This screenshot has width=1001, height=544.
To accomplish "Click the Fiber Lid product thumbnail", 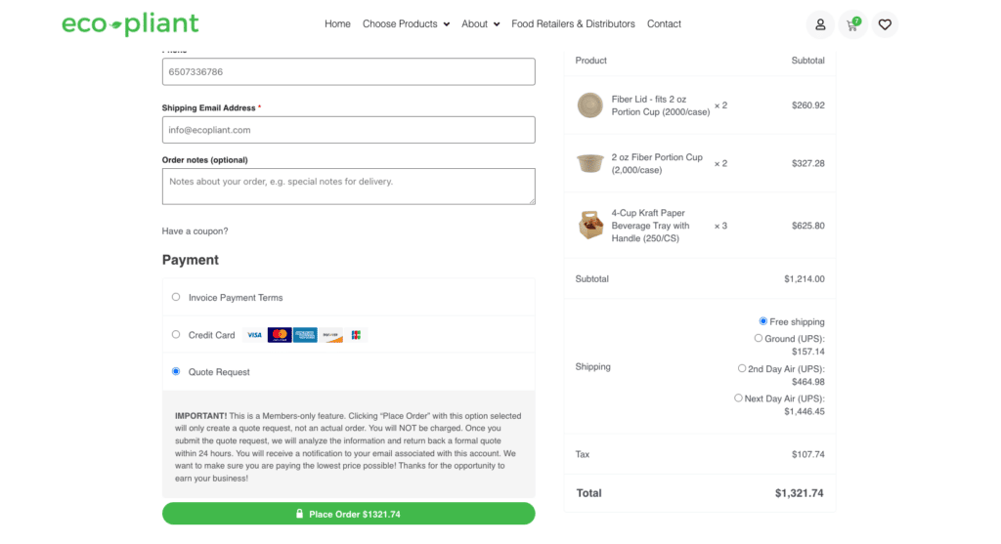I will coord(589,105).
